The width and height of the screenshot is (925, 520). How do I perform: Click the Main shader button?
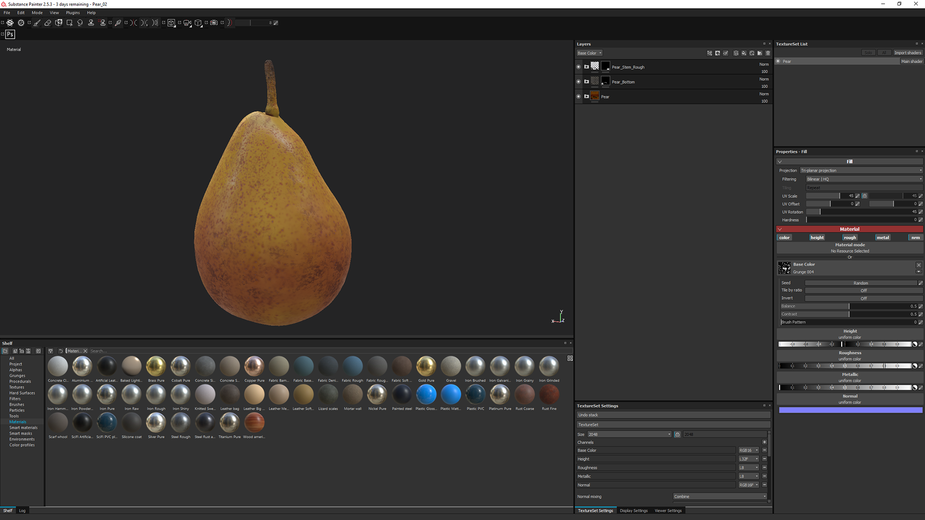pyautogui.click(x=912, y=61)
